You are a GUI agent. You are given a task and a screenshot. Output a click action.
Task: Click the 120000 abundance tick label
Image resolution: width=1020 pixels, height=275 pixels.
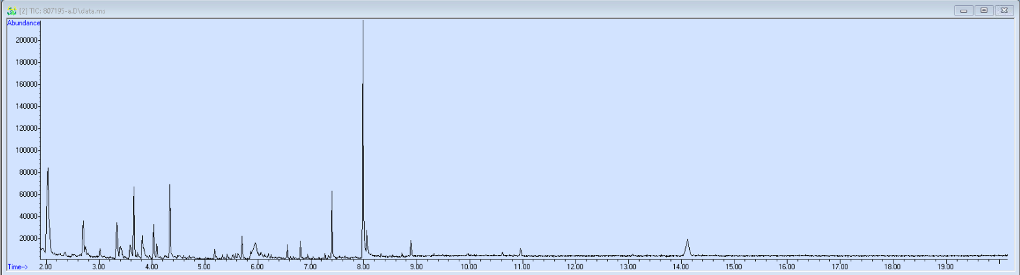[27, 128]
